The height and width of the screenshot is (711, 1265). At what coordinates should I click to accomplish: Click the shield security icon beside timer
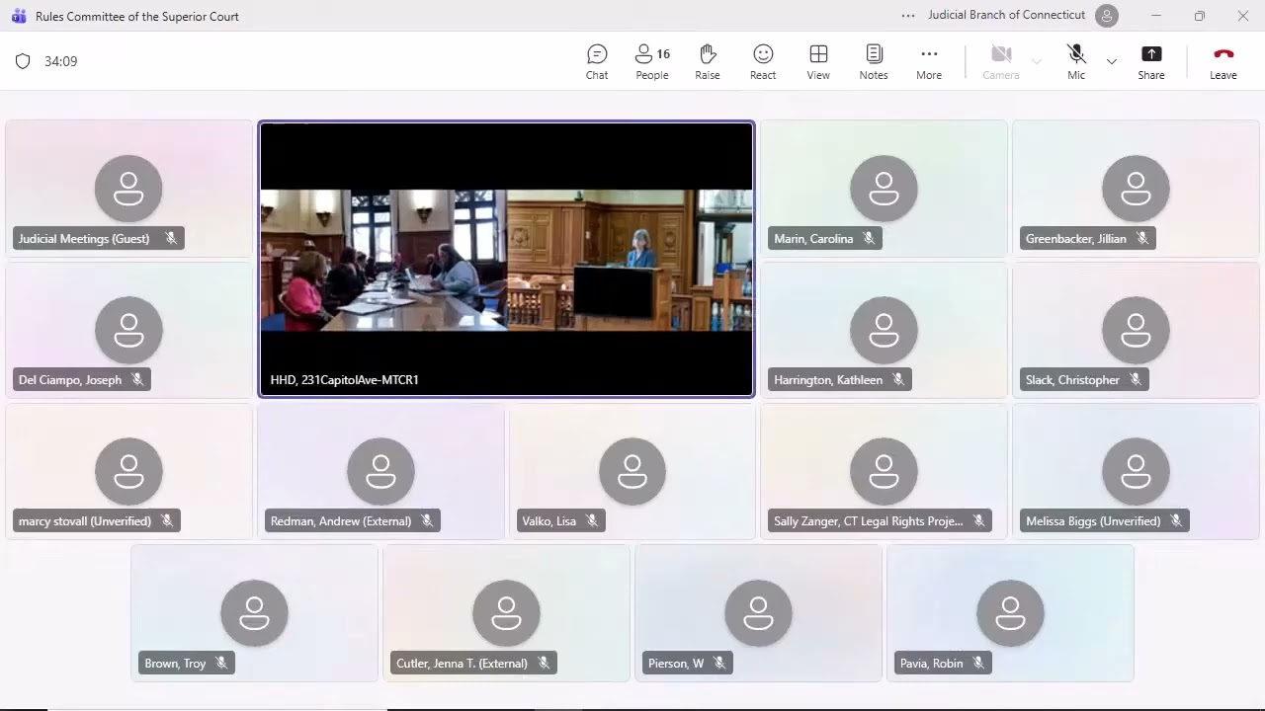[23, 61]
